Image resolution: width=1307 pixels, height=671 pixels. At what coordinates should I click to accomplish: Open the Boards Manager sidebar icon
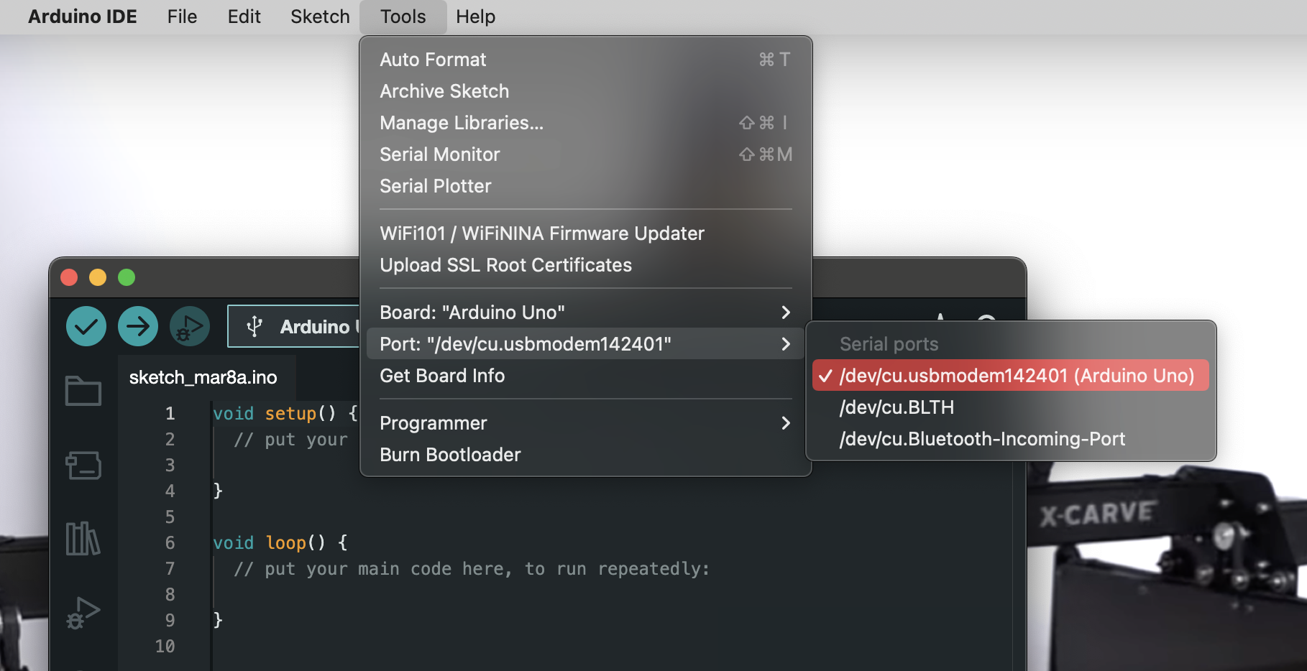coord(83,466)
